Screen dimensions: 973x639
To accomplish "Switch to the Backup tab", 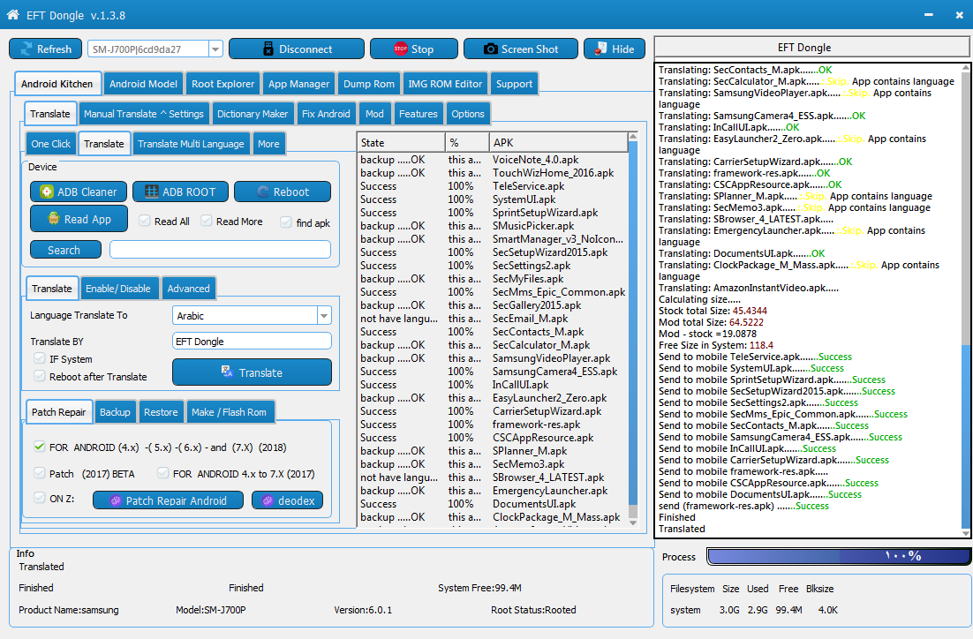I will tap(115, 412).
